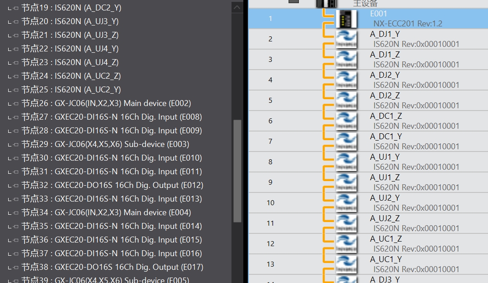This screenshot has width=488, height=283.
Task: Click node address number 8 cell
Action: (271, 162)
